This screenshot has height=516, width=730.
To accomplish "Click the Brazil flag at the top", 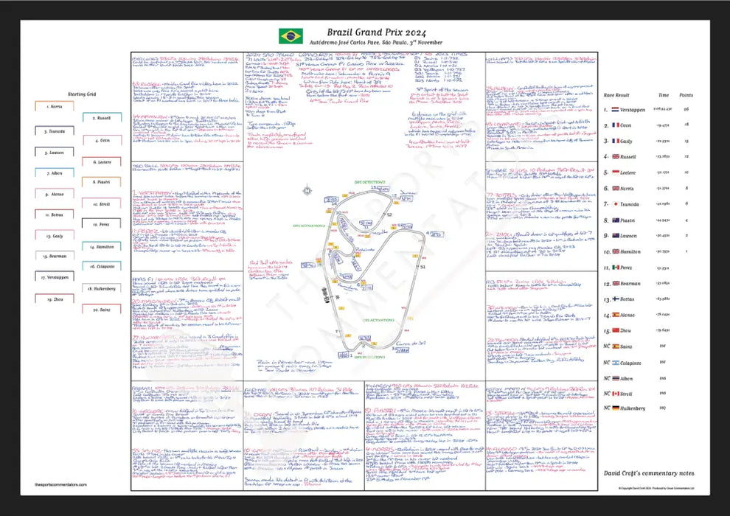I will pos(290,35).
